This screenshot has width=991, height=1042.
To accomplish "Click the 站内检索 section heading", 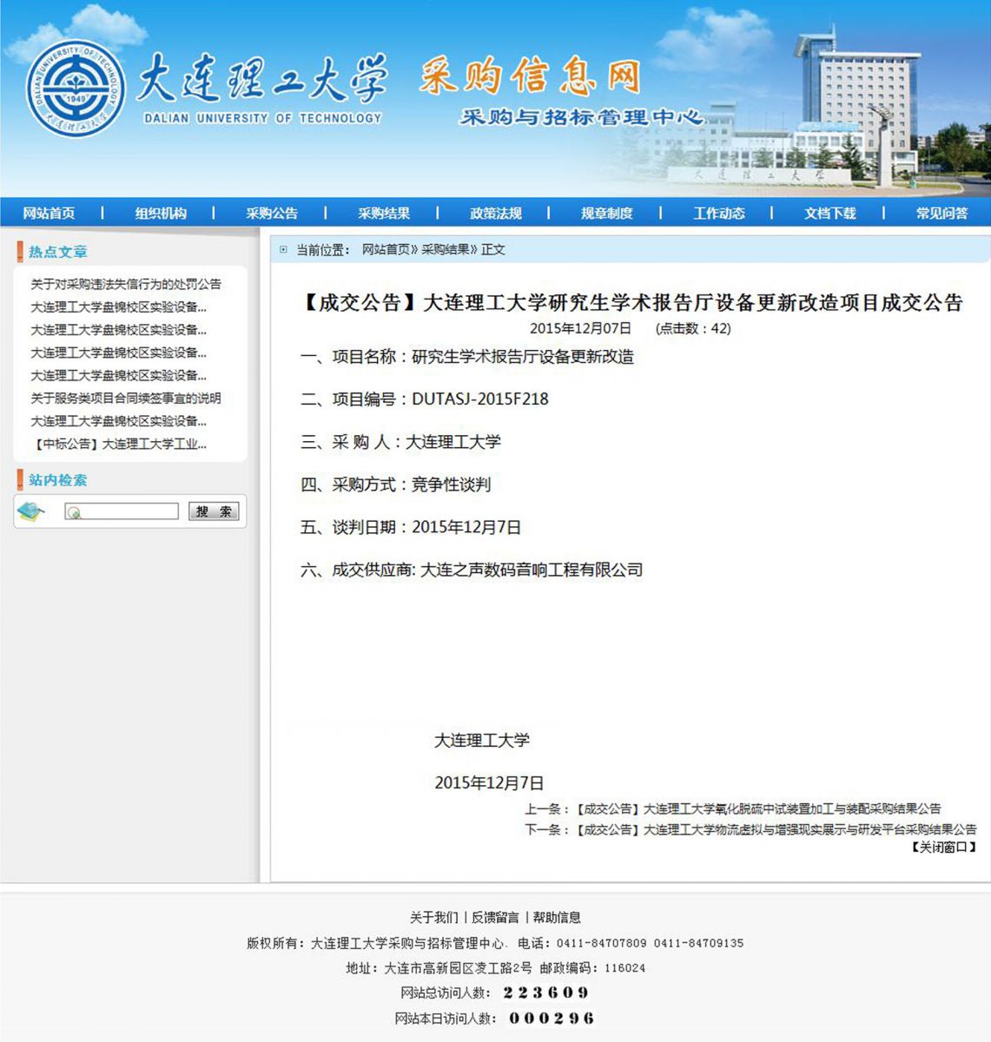I will [58, 480].
